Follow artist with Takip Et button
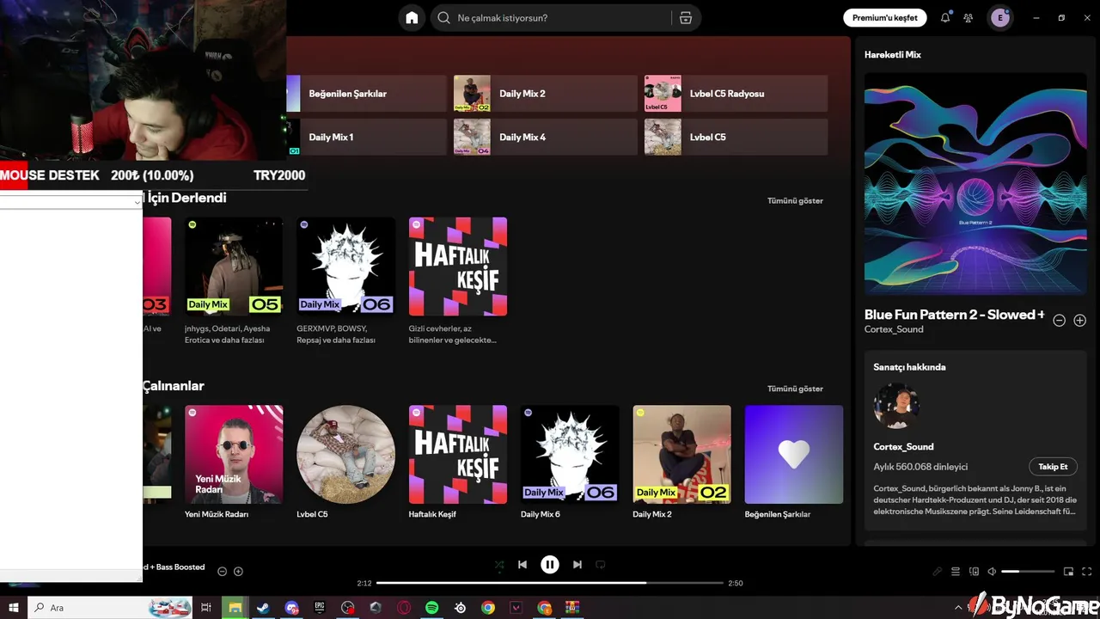 click(1053, 467)
